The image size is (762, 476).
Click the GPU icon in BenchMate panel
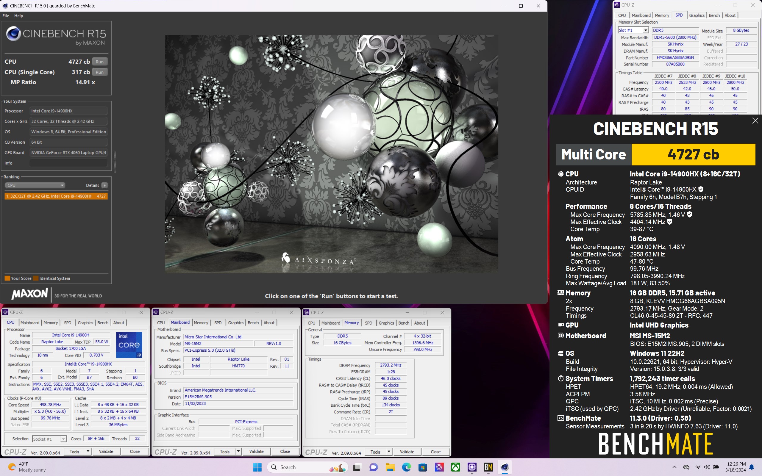point(560,325)
